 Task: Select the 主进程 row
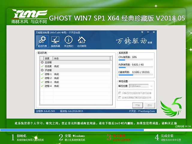point(75,62)
